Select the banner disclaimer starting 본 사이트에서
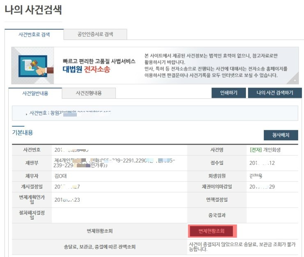Screen dimensions: 304x257 [x=216, y=65]
